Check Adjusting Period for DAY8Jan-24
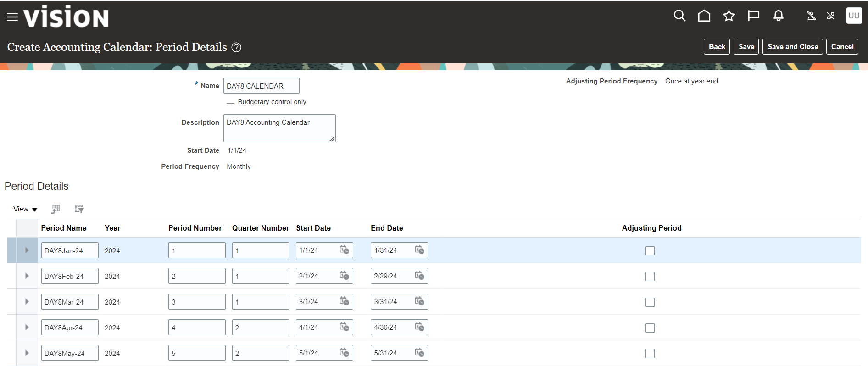This screenshot has width=868, height=366. [x=650, y=251]
